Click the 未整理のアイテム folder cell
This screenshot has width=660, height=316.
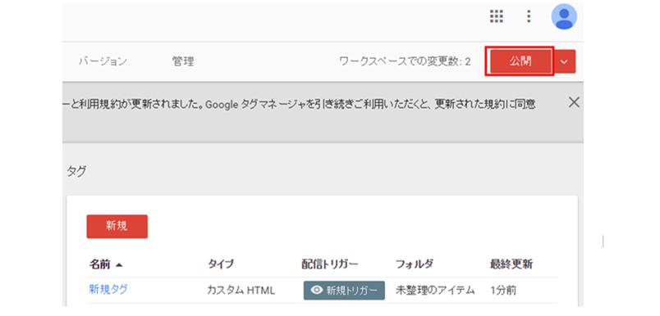pyautogui.click(x=435, y=291)
